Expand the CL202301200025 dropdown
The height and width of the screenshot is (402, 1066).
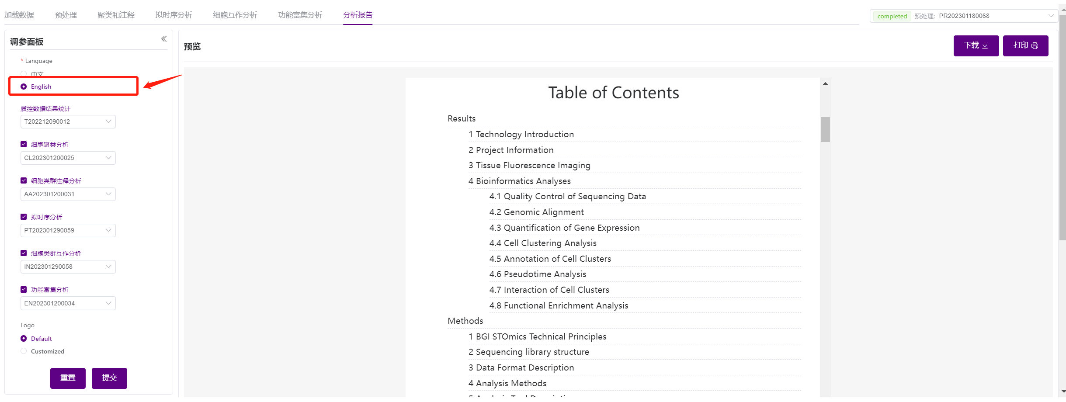[x=68, y=158]
